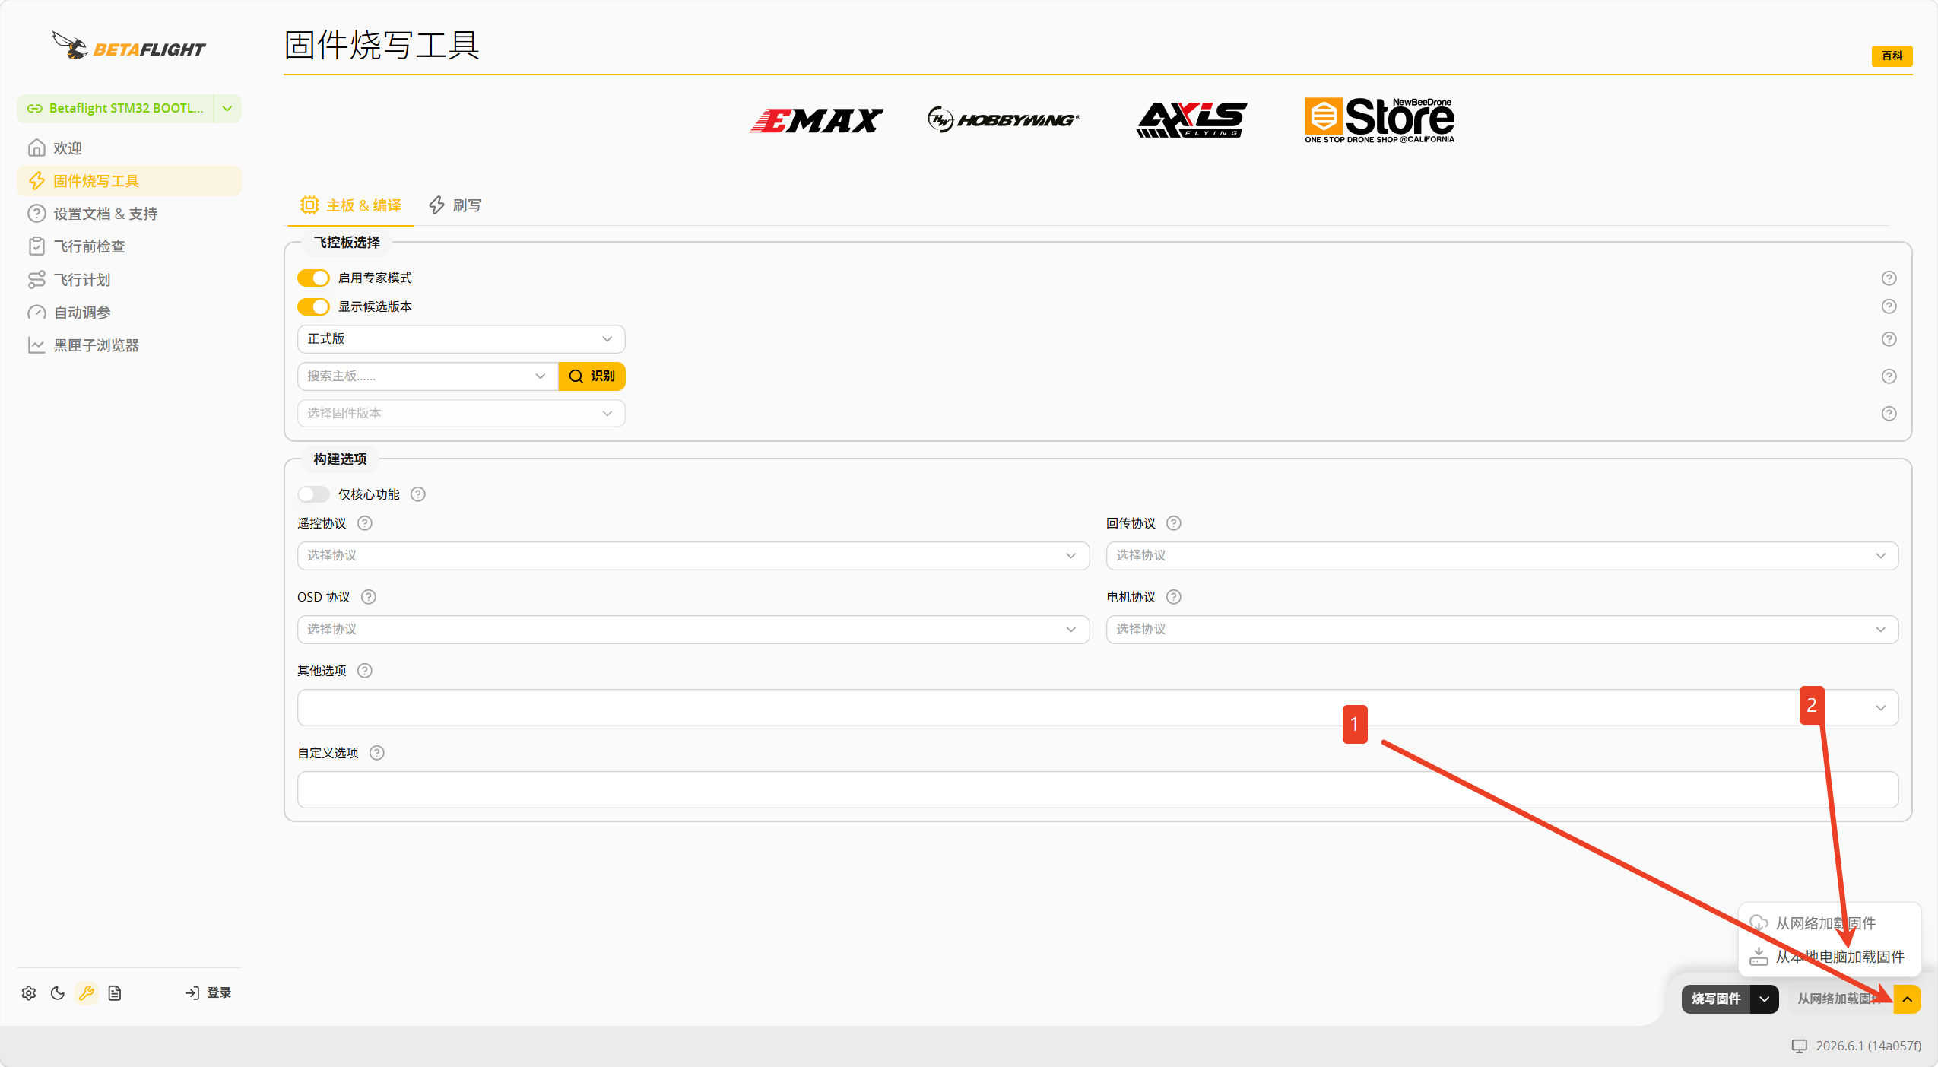Viewport: 1938px width, 1067px height.
Task: Expand OSD 协议 dropdown
Action: [693, 630]
